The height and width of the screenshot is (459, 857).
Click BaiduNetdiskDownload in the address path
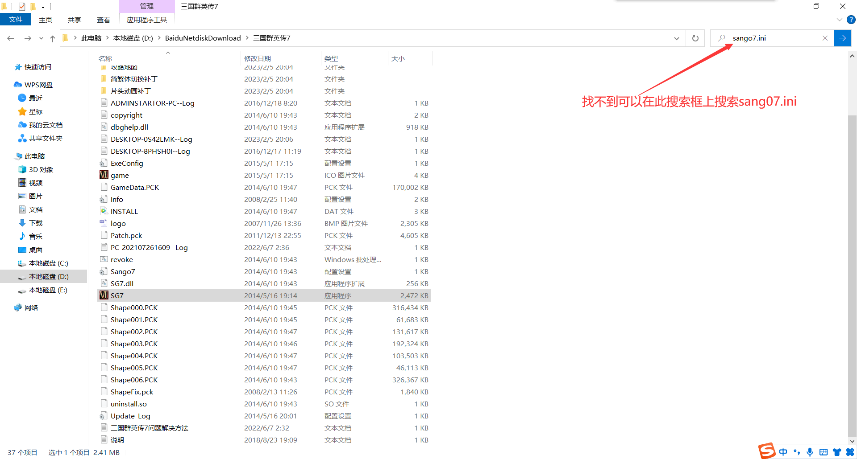(203, 38)
